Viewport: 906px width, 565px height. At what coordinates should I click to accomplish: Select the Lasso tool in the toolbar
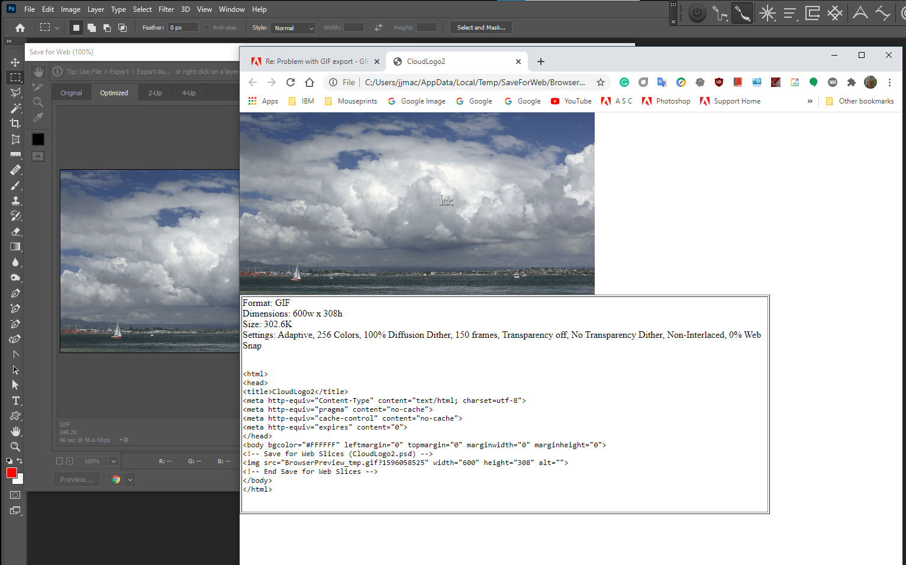[16, 92]
